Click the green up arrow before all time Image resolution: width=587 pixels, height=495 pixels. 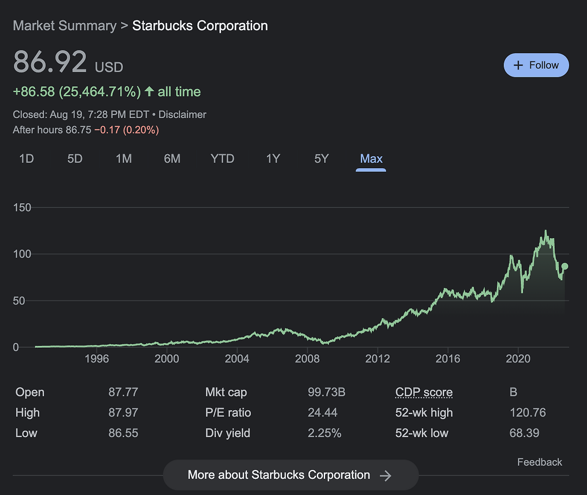[x=149, y=91]
